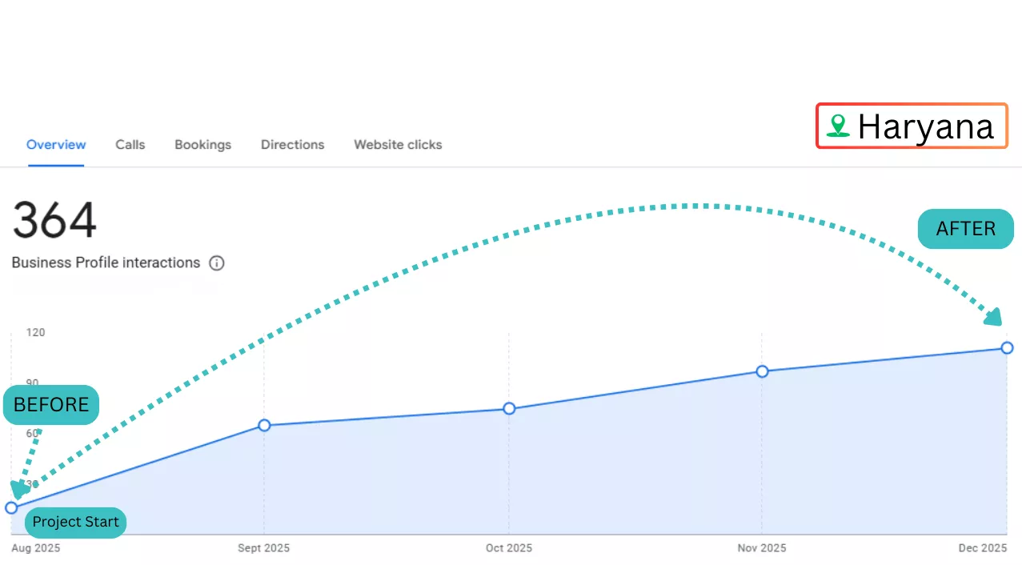Screen dimensions: 1022x565
Task: Click the Sept 2025 x-axis label
Action: (x=264, y=548)
